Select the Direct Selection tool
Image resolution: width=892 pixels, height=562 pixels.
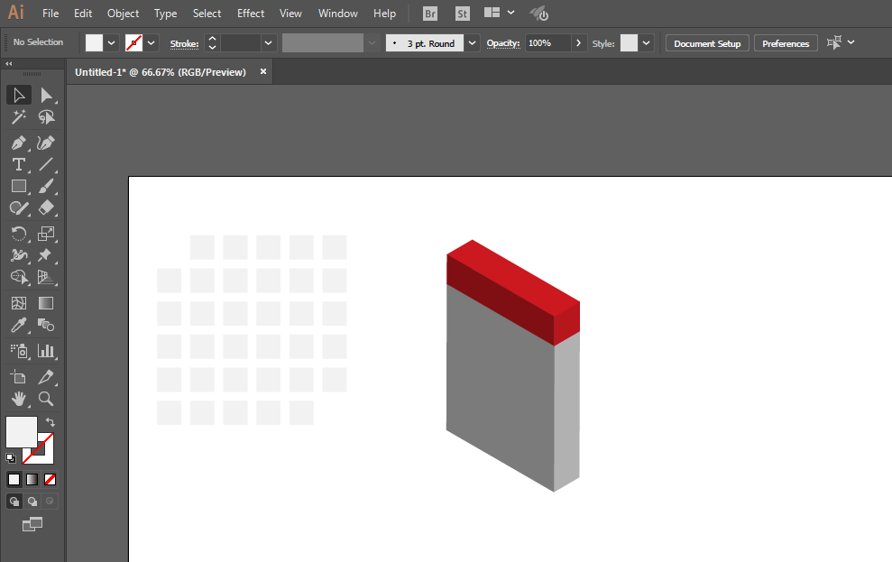46,96
